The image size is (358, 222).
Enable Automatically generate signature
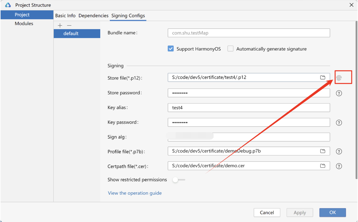(230, 49)
